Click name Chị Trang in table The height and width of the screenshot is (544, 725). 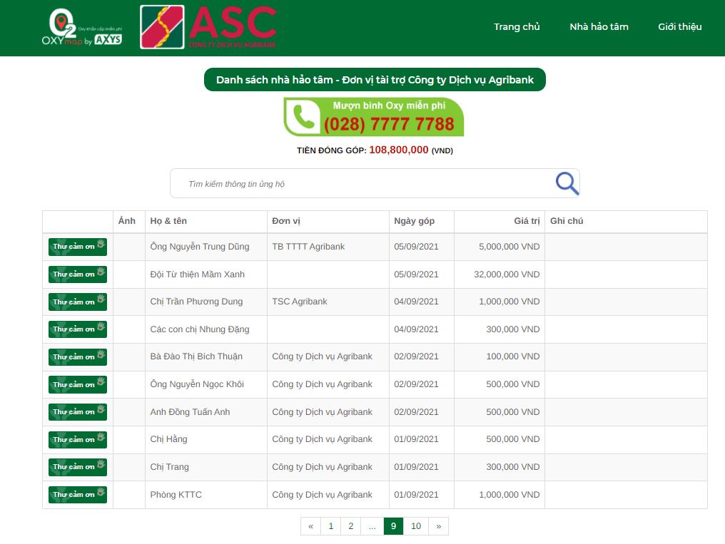[x=169, y=467]
